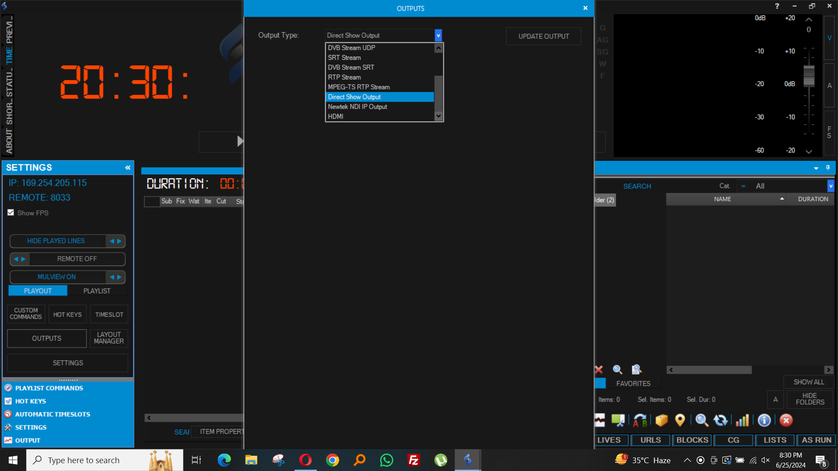Collapse the Settings panel with double chevron
The height and width of the screenshot is (471, 838).
click(x=127, y=167)
